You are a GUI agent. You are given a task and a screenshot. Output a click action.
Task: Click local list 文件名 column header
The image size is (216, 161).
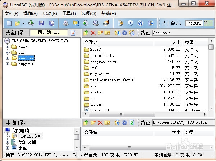(118, 132)
